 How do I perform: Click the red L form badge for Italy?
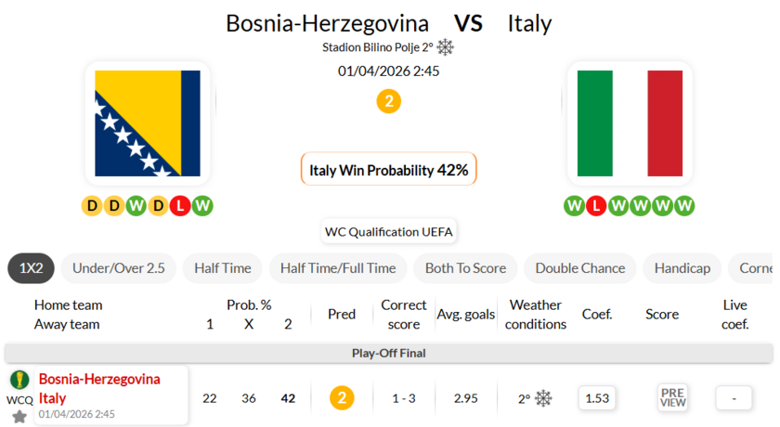[597, 205]
